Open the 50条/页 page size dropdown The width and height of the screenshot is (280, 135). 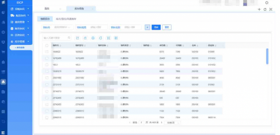click(172, 123)
